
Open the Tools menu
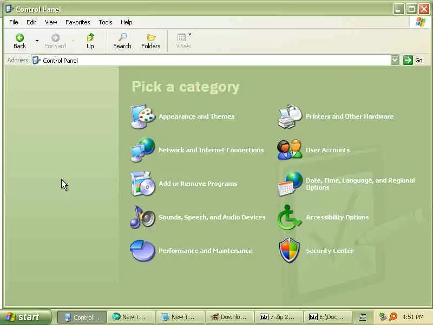click(106, 22)
